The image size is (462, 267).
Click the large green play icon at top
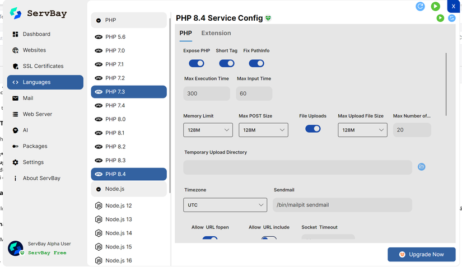coord(436,6)
